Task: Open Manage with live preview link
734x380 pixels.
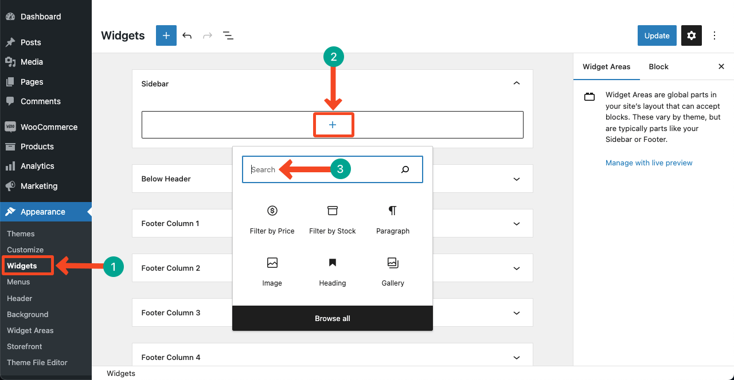Action: tap(649, 163)
